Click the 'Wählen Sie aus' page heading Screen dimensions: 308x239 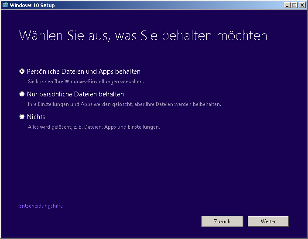click(143, 36)
